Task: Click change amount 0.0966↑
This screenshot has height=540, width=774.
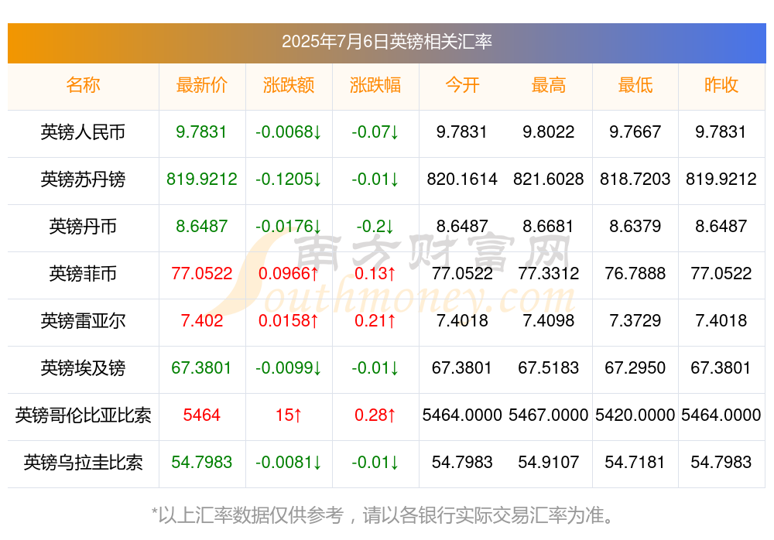Action: tap(288, 273)
